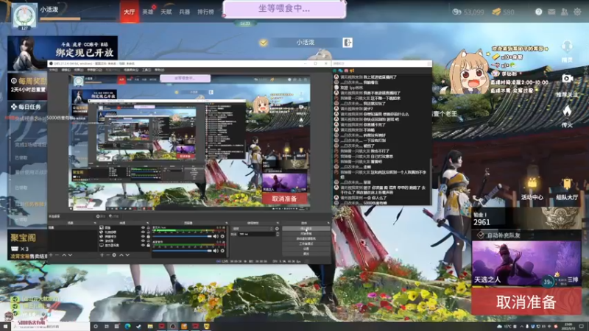This screenshot has width=589, height=331.
Task: Switch to 天赋 tab
Action: [166, 12]
